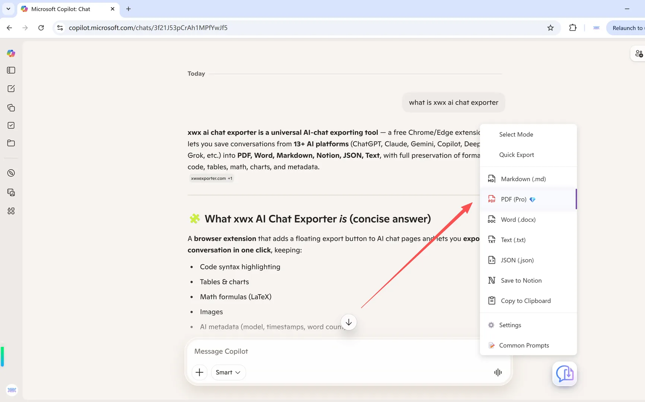Image resolution: width=645 pixels, height=402 pixels.
Task: Expand the Smart mode dropdown
Action: (228, 372)
